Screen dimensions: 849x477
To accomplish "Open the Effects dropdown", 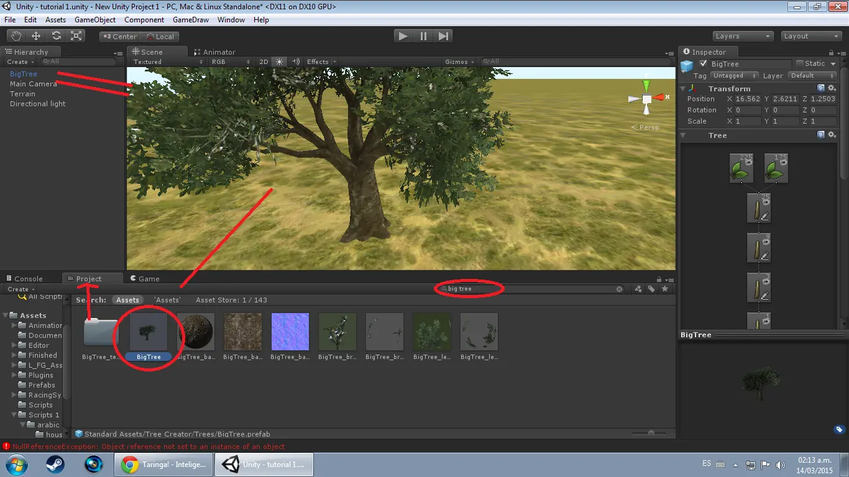I will point(321,61).
